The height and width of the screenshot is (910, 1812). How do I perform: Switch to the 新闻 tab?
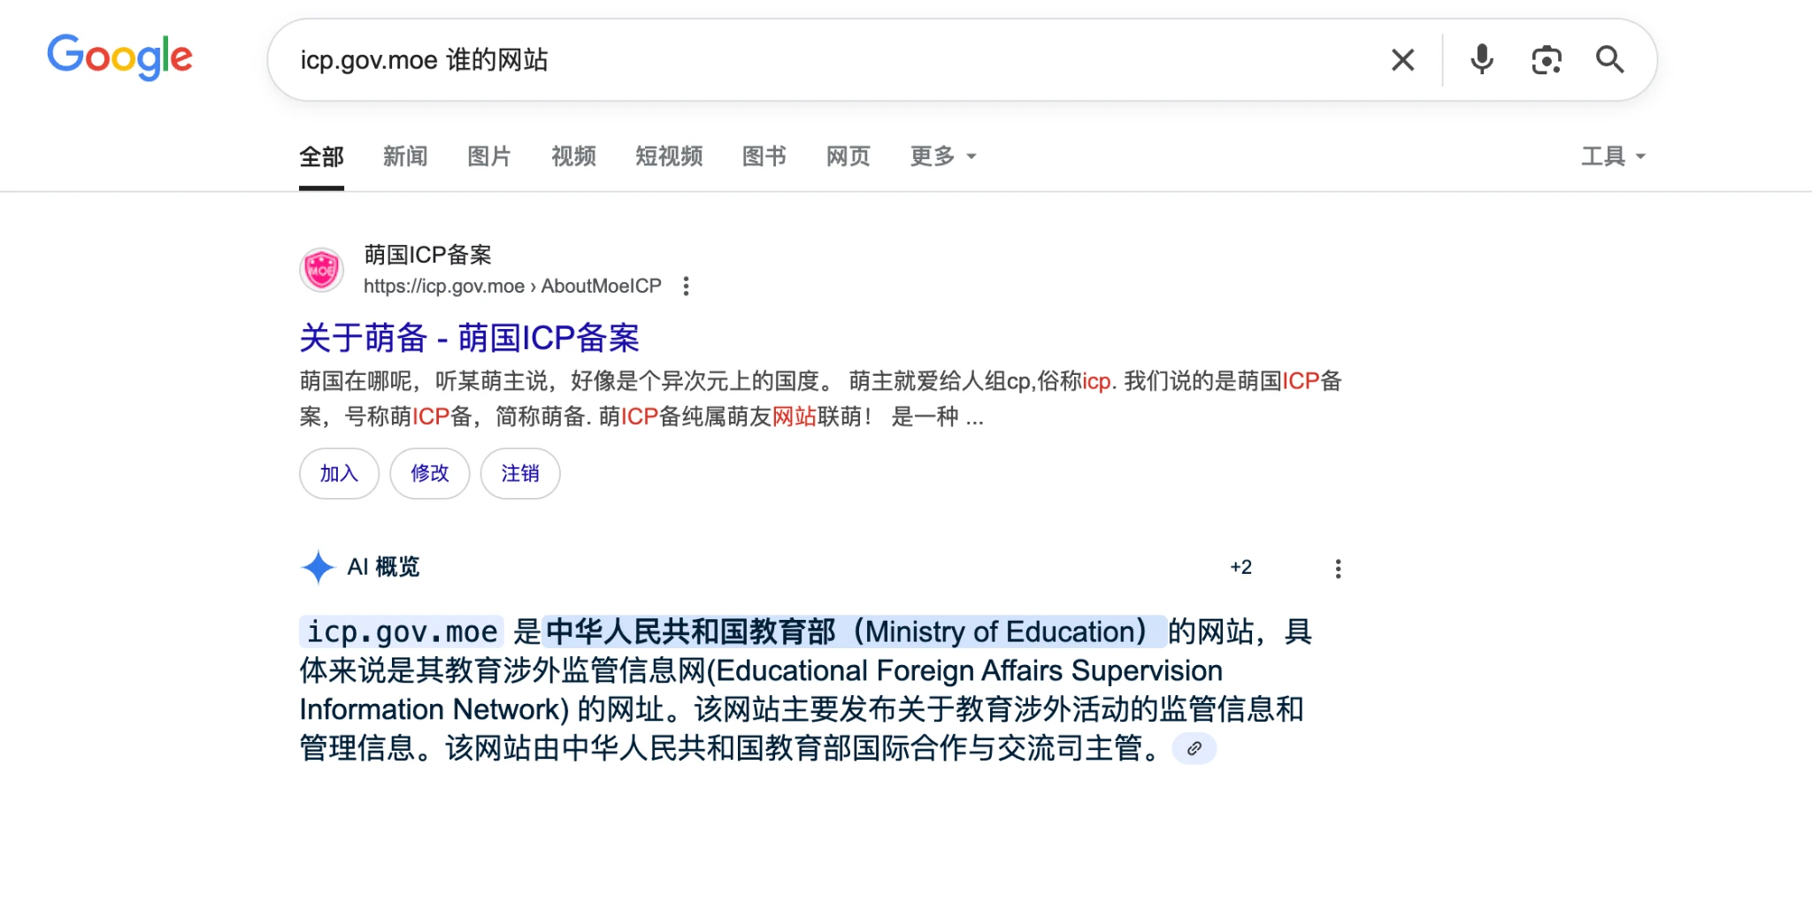(x=405, y=157)
